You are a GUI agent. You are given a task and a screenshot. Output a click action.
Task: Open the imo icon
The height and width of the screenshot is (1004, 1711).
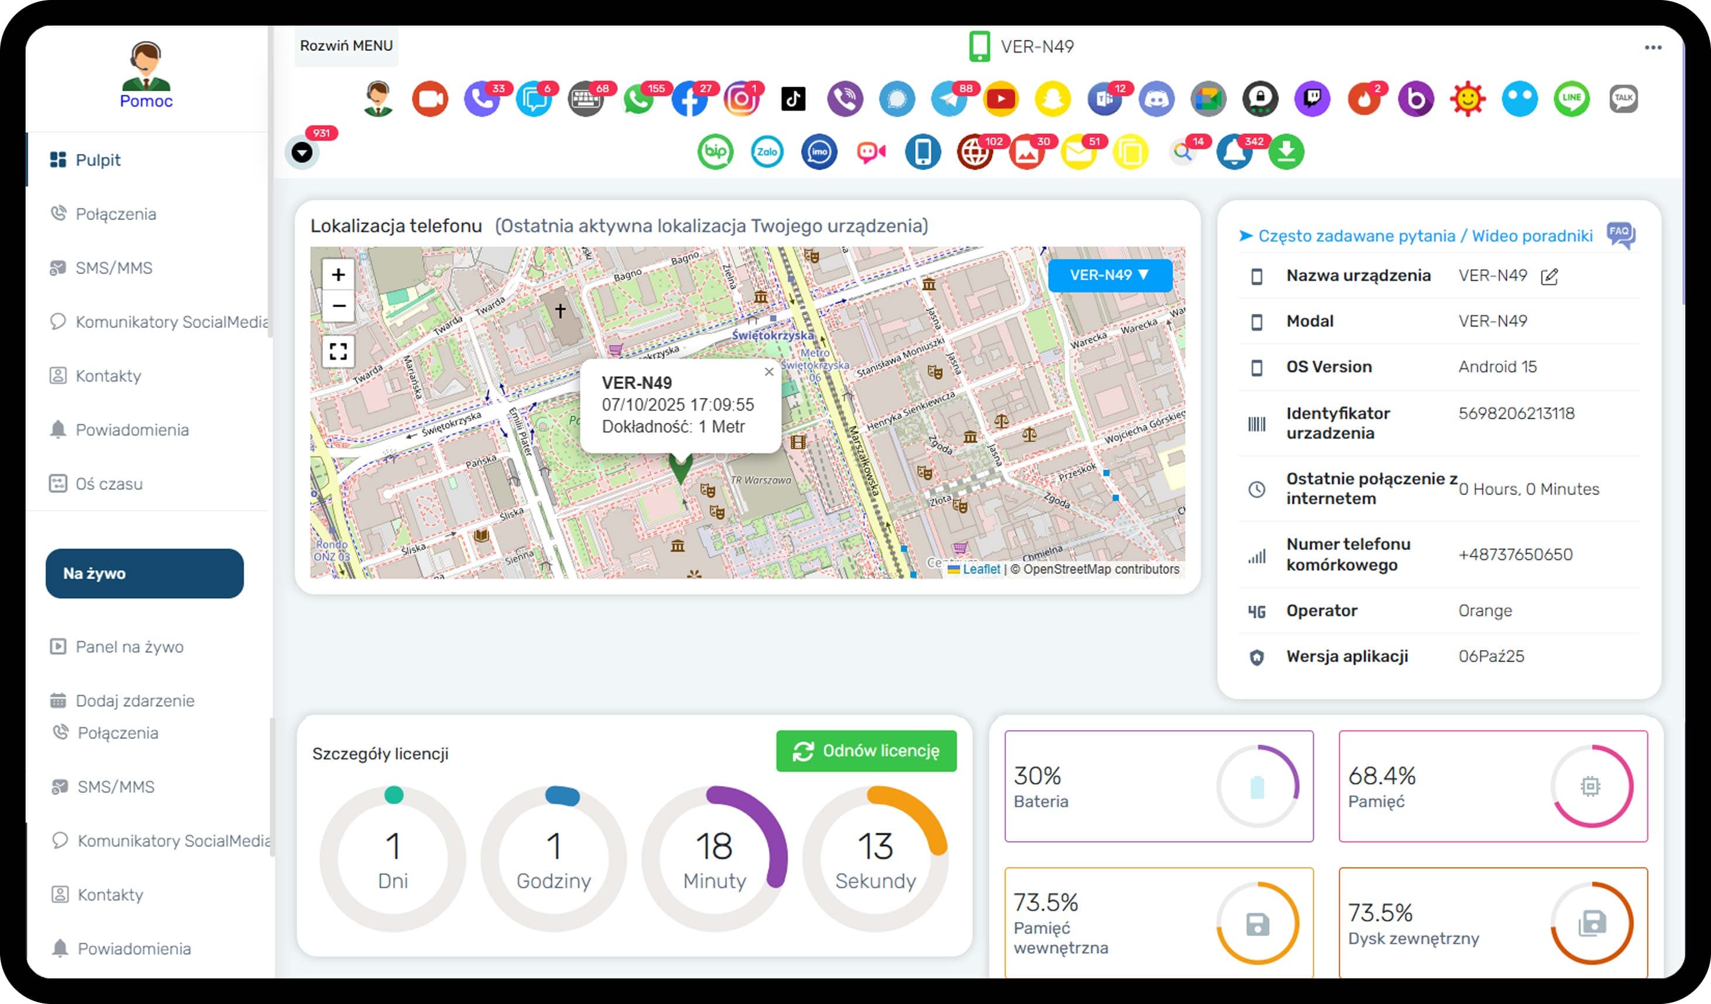coord(819,152)
